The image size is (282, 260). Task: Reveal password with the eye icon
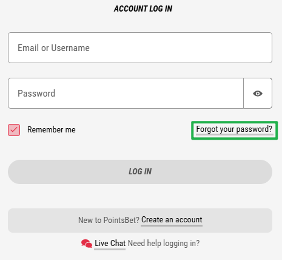click(258, 94)
